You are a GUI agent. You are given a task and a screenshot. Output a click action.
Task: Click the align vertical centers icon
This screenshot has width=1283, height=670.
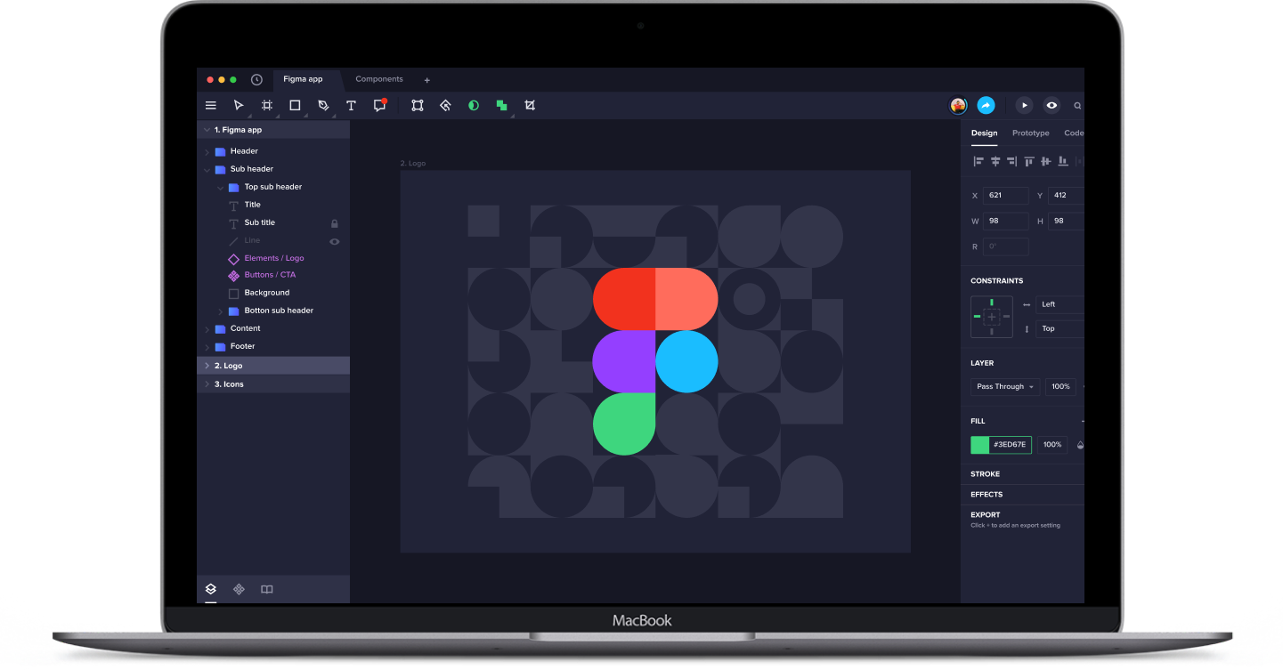coord(1045,161)
